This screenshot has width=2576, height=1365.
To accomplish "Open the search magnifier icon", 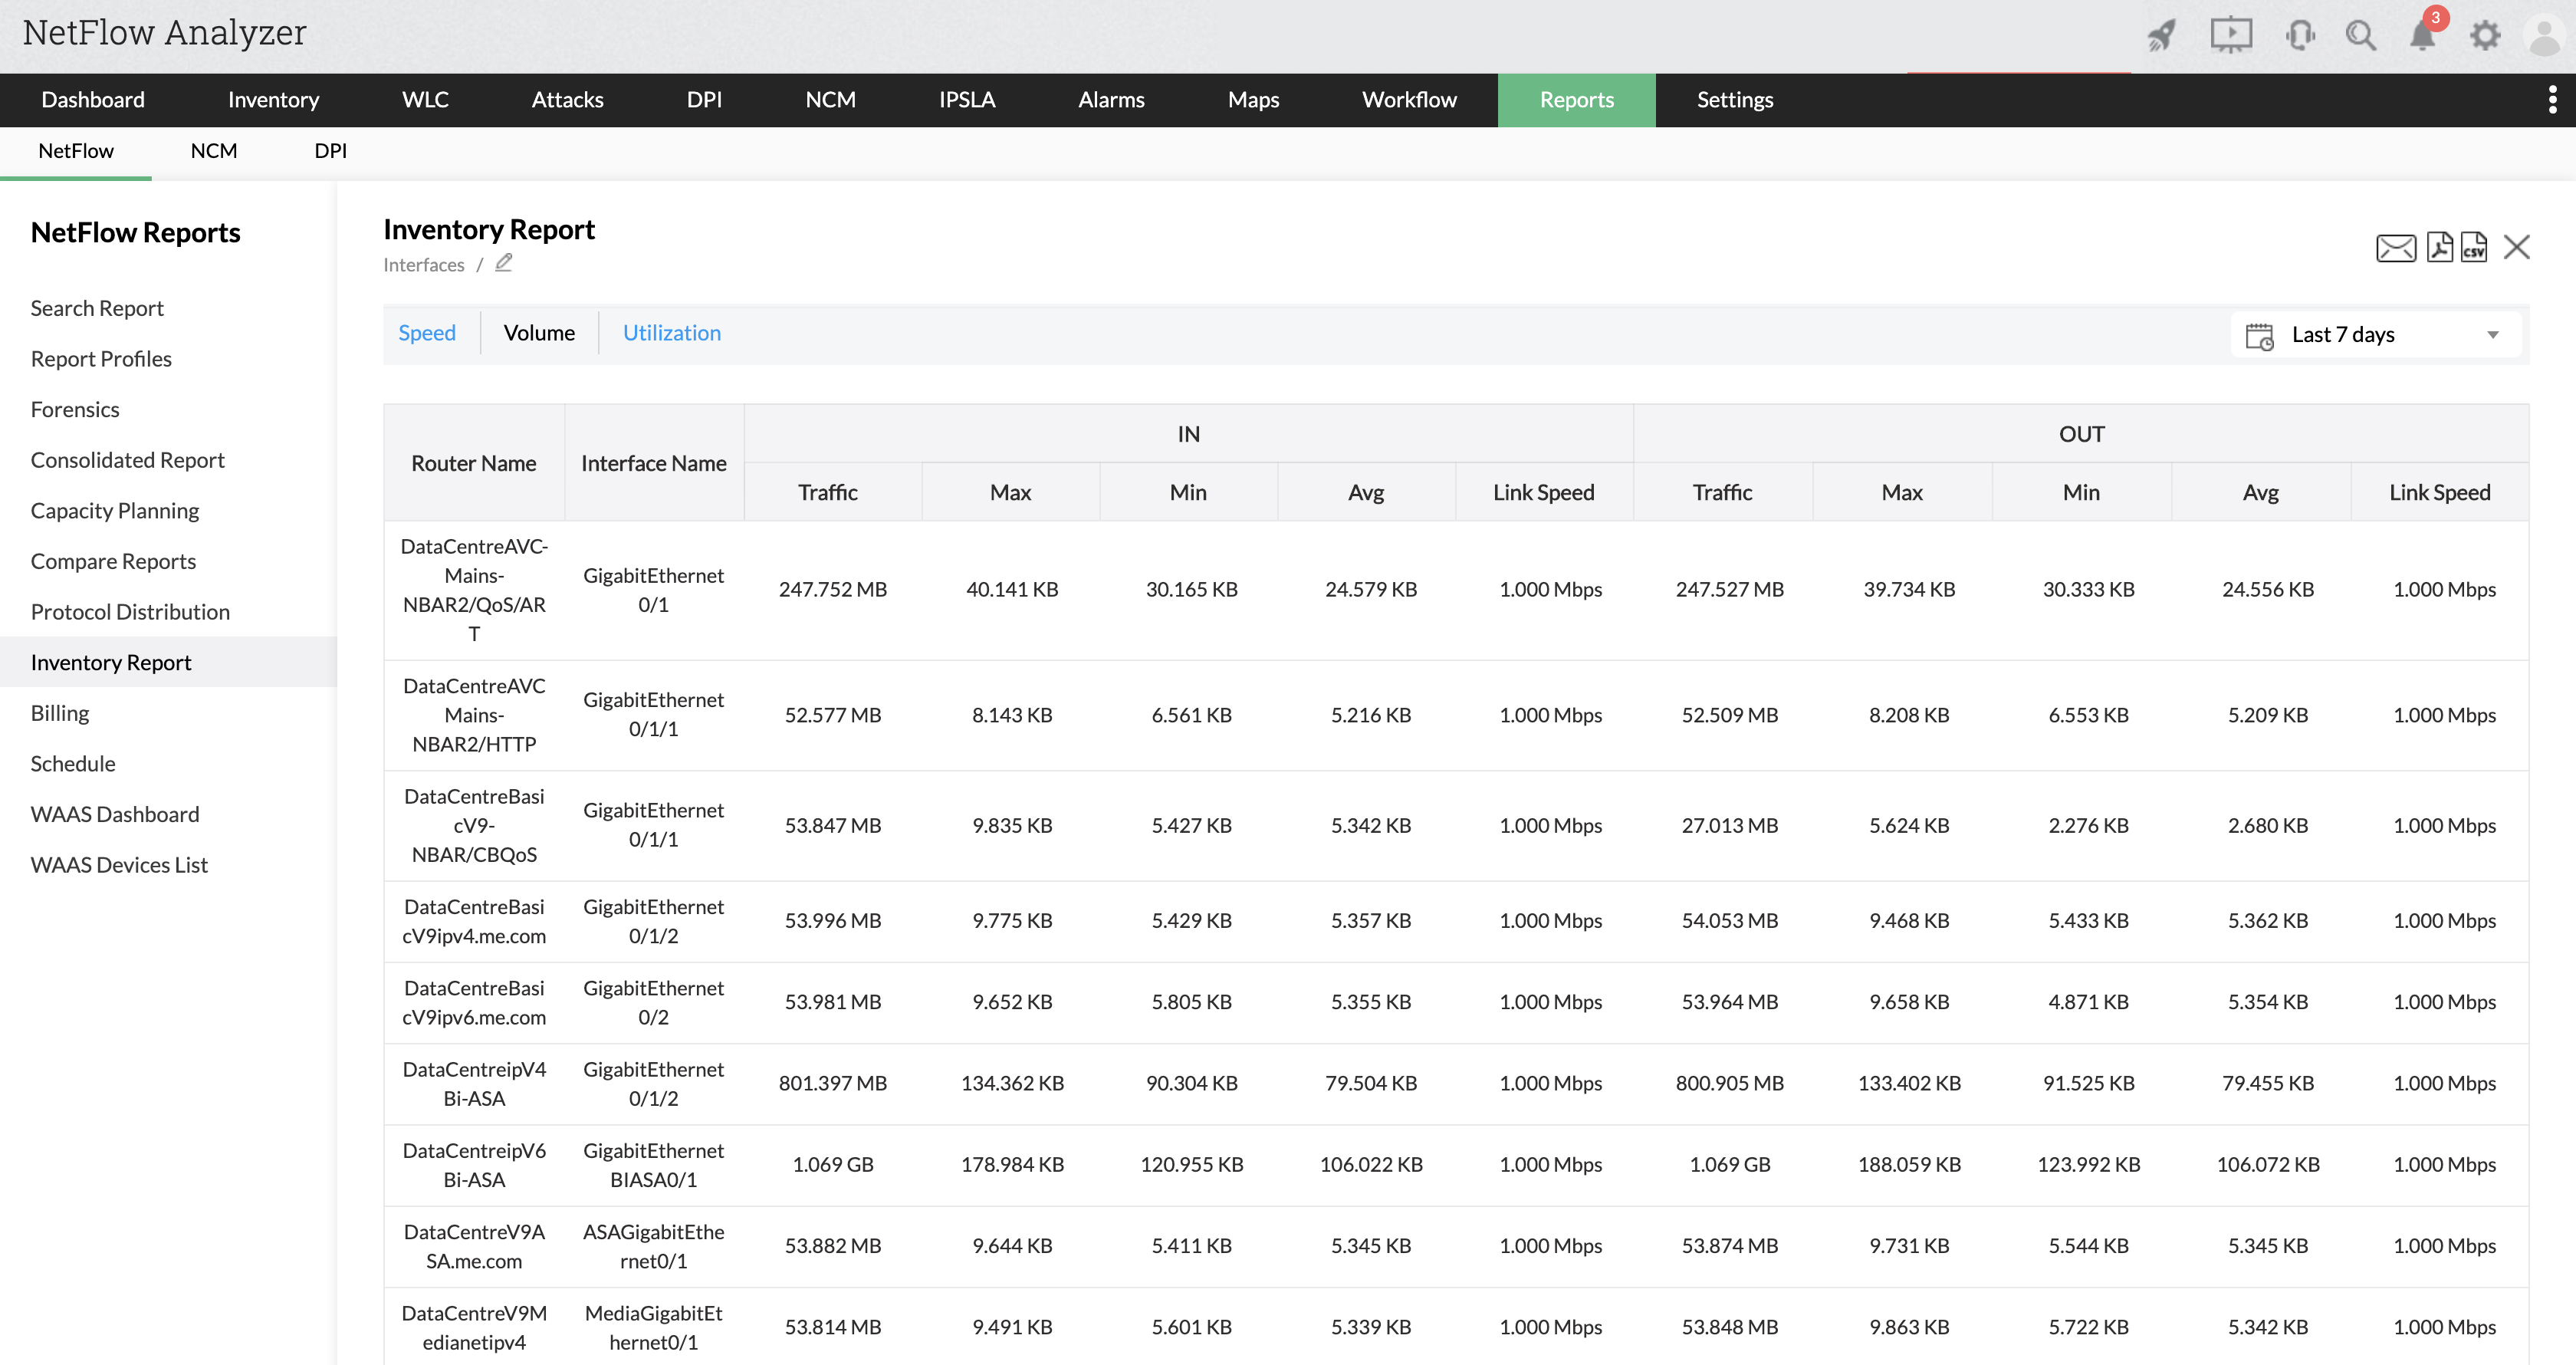I will coord(2361,36).
